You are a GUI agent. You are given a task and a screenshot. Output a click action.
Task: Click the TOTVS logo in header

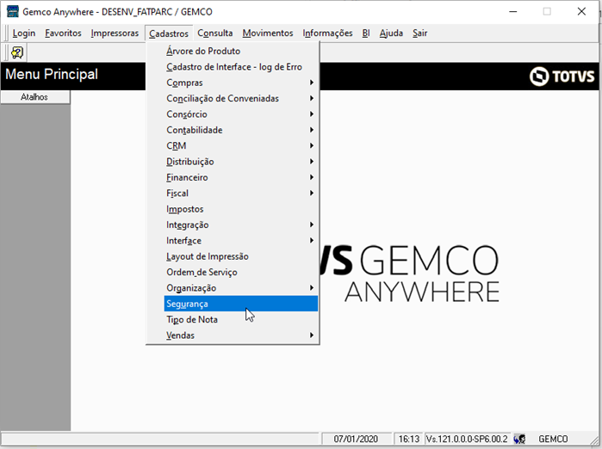coord(562,77)
